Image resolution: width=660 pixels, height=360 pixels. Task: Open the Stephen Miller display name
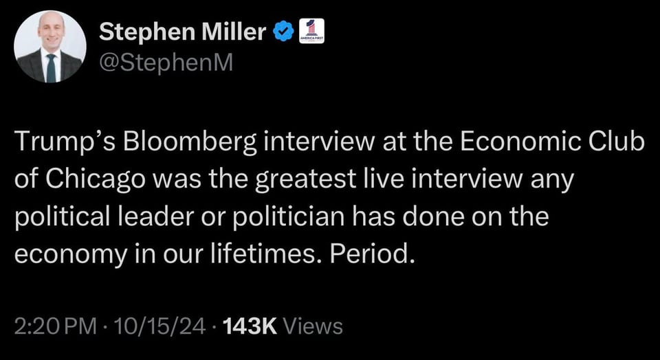[183, 32]
